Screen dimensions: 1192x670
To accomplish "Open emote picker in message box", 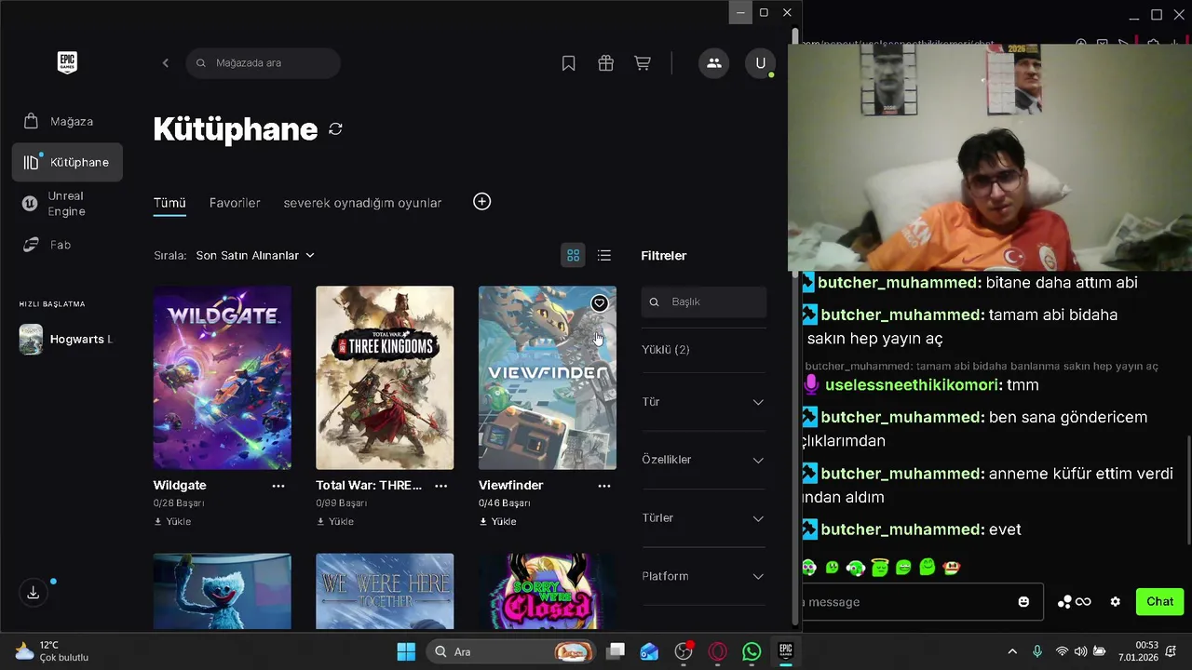I will (x=1023, y=602).
